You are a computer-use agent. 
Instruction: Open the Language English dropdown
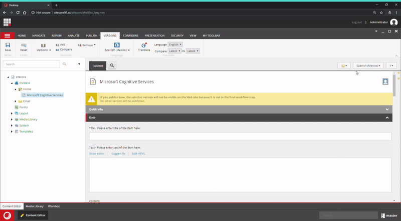pos(175,44)
